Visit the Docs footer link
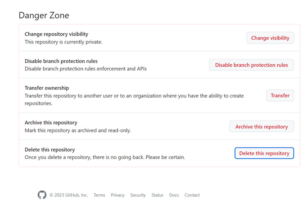 coord(174,195)
